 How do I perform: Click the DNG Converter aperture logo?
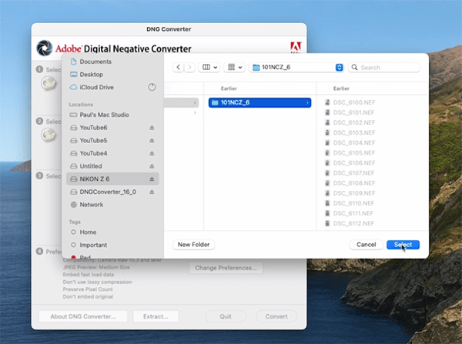point(45,48)
